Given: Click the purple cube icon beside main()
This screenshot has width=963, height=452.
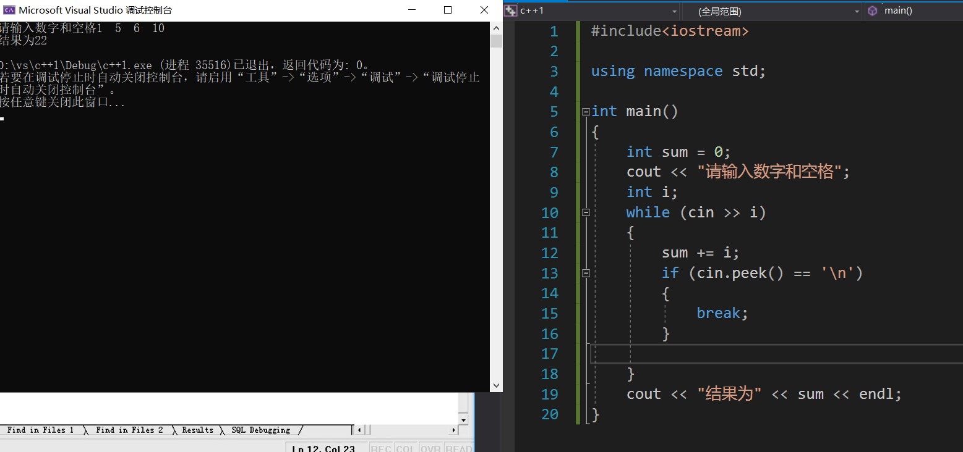Looking at the screenshot, I should point(872,10).
